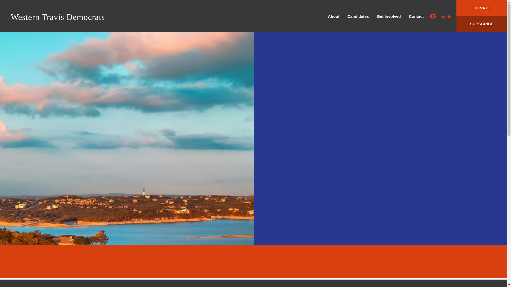Open the Get Involved menu item

389,16
